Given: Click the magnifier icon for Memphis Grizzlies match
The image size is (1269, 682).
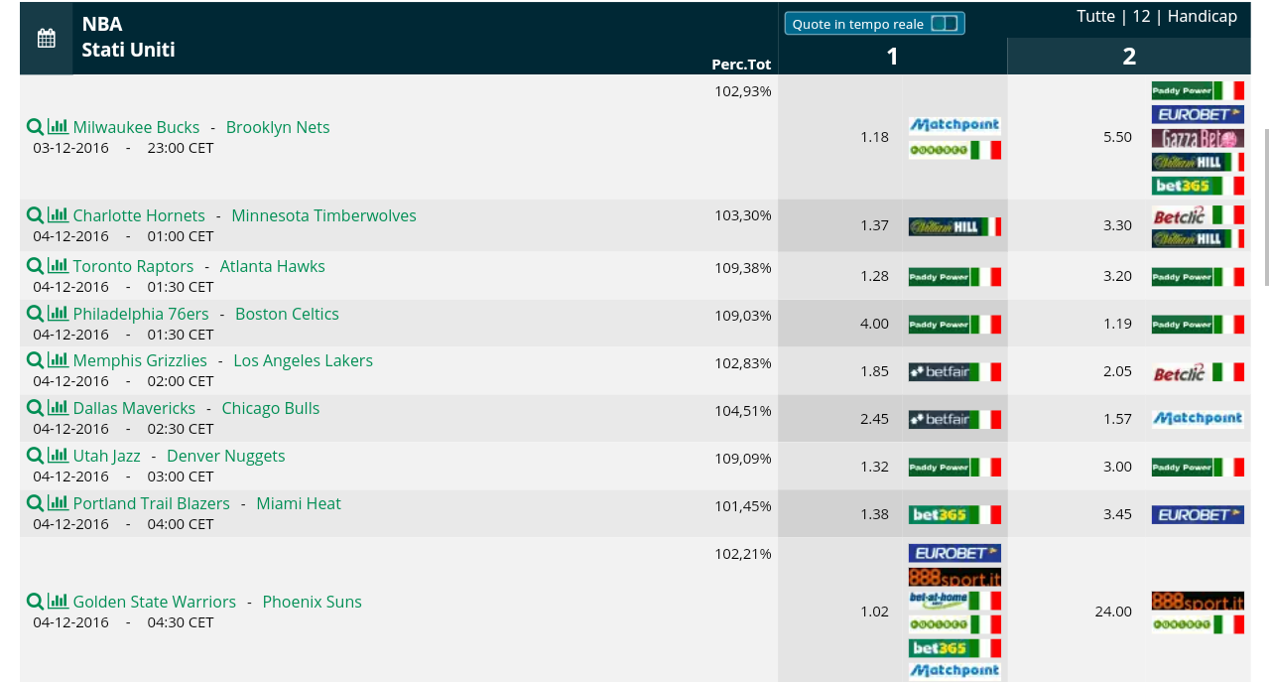Looking at the screenshot, I should click(x=35, y=360).
